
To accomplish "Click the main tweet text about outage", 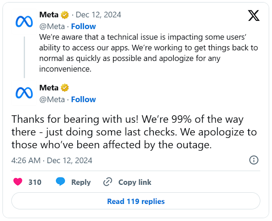I will coord(133,132).
